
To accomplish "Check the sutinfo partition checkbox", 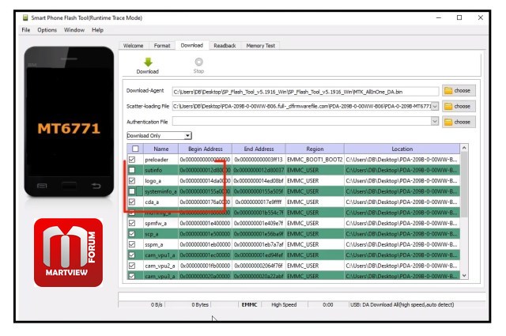I will (132, 170).
